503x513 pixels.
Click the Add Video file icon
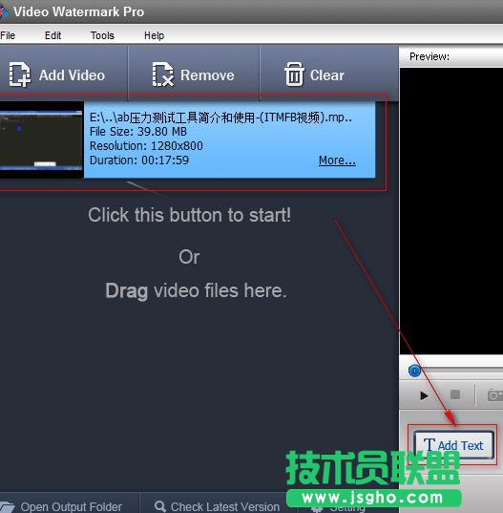[x=19, y=75]
